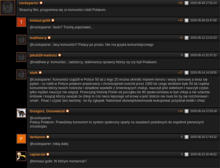Upvote matthew-p's comment
Screen dimensions: 220x168
pos(187,38)
